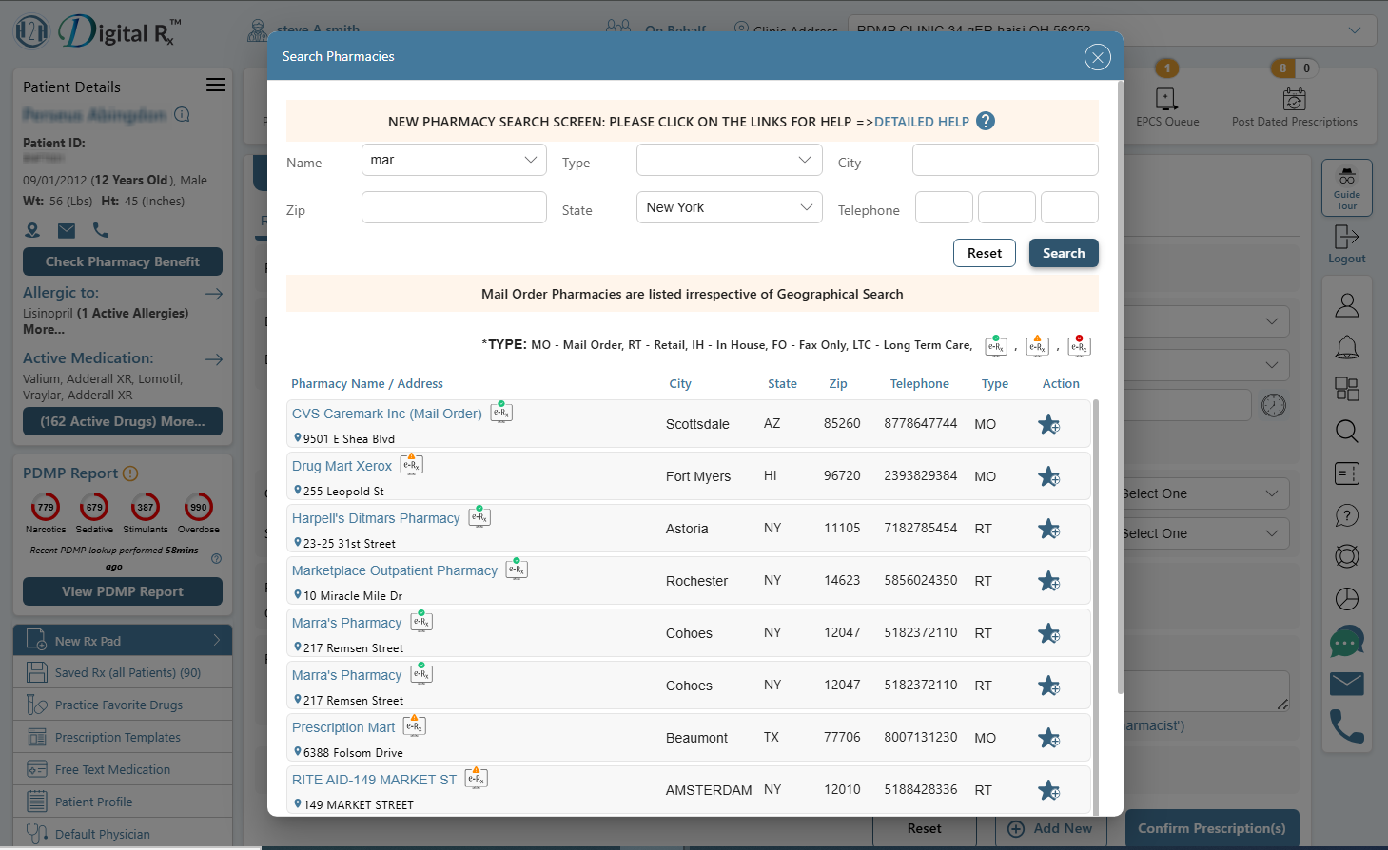Add Drug Mart Xerox to favorites

click(1048, 476)
